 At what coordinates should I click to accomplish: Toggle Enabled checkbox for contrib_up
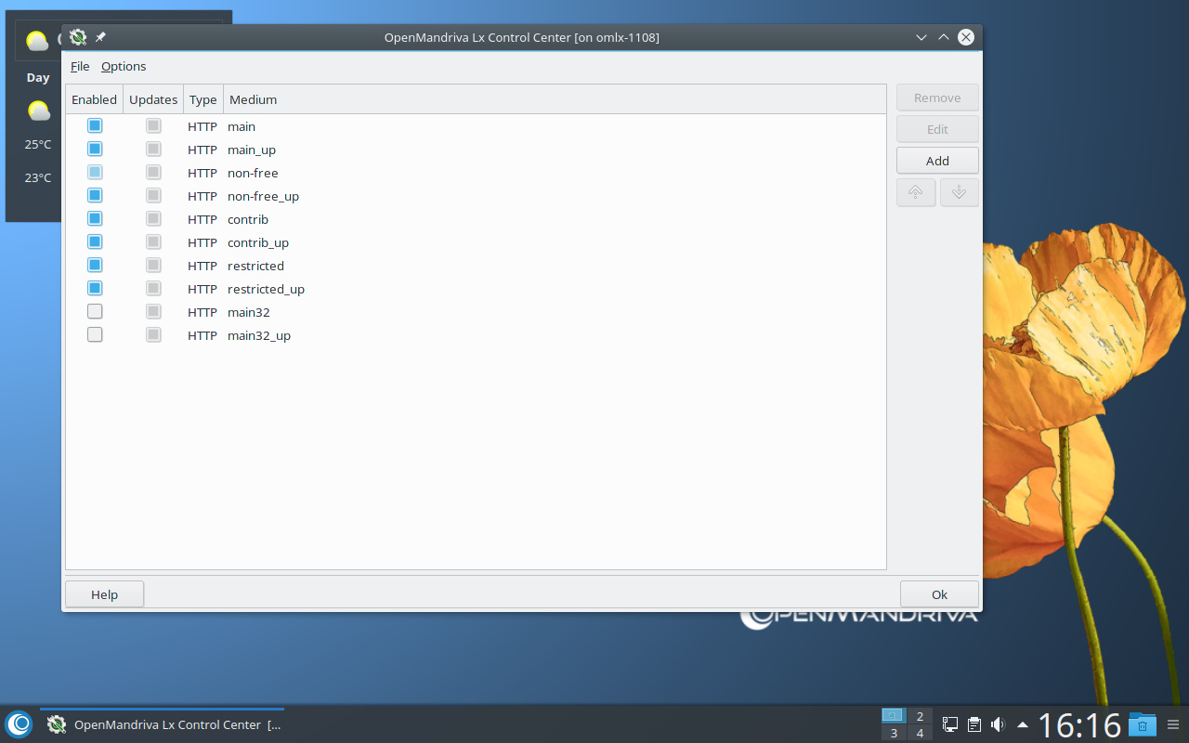point(95,241)
